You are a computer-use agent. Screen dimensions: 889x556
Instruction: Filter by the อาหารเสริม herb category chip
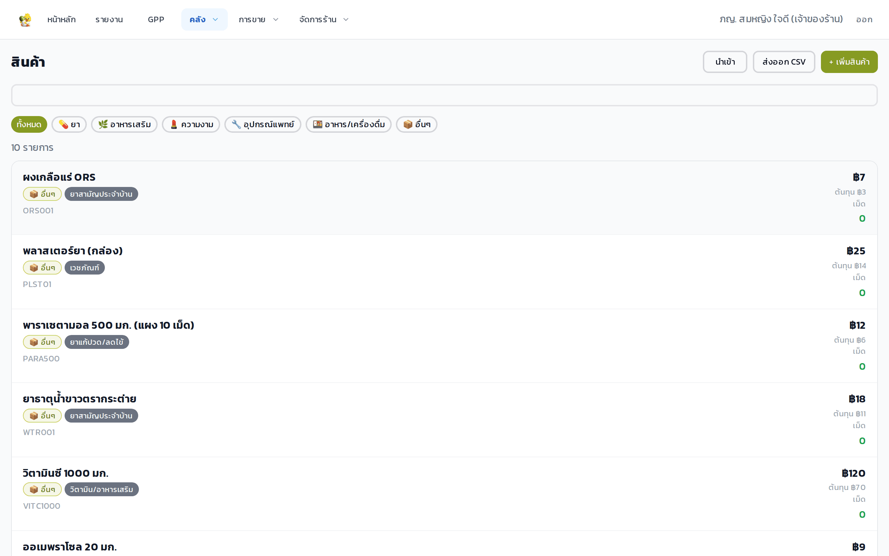coord(124,124)
